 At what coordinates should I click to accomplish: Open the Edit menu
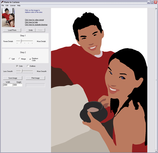tap(7, 5)
